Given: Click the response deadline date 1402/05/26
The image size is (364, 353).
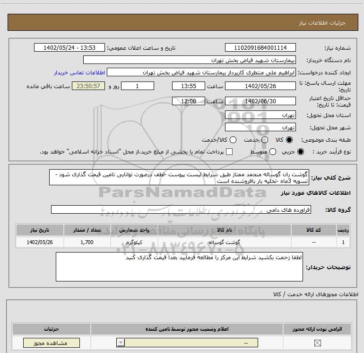Looking at the screenshot, I should click(260, 86).
